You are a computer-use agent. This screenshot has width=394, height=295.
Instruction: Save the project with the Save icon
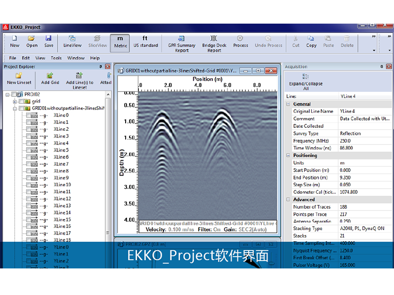click(x=48, y=38)
